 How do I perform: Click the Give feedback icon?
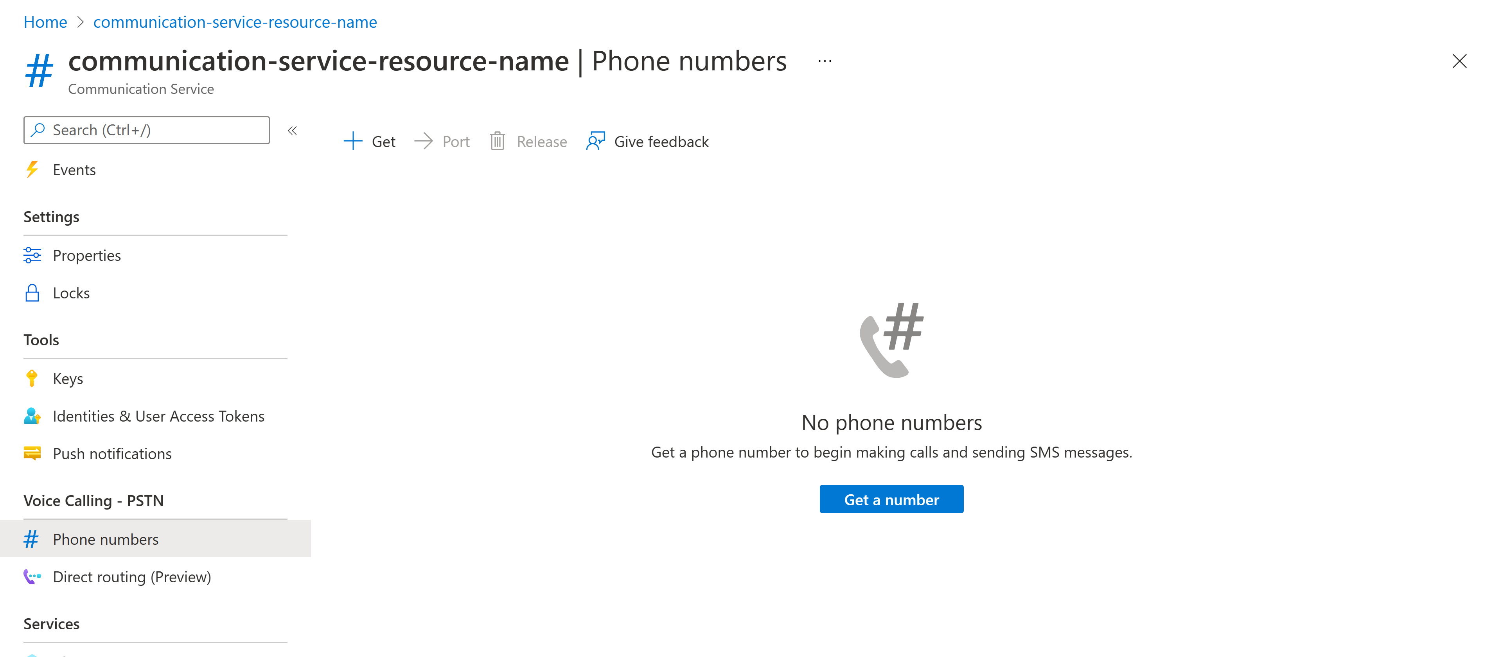(x=595, y=142)
